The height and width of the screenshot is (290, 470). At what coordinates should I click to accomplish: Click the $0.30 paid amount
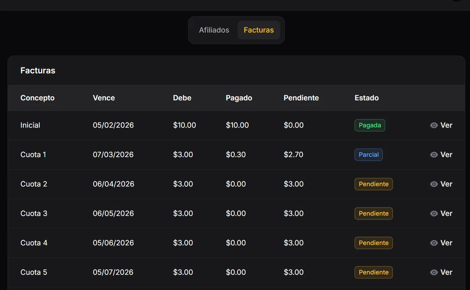(236, 155)
